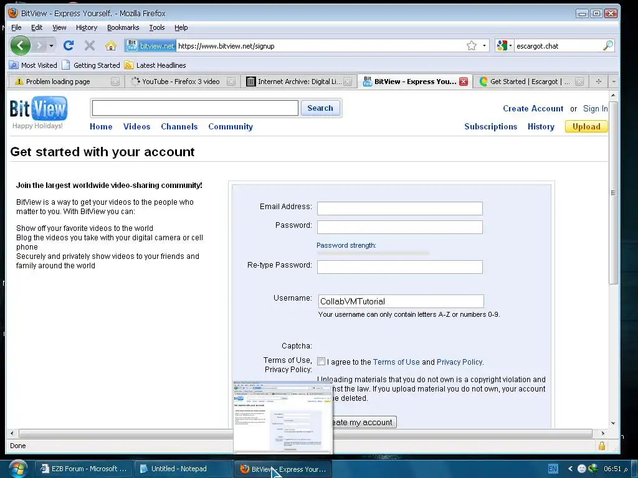Click the Email Address field

(400, 209)
